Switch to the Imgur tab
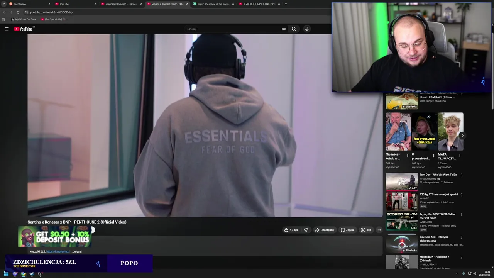Viewport: 494px width, 278px height. (x=213, y=4)
